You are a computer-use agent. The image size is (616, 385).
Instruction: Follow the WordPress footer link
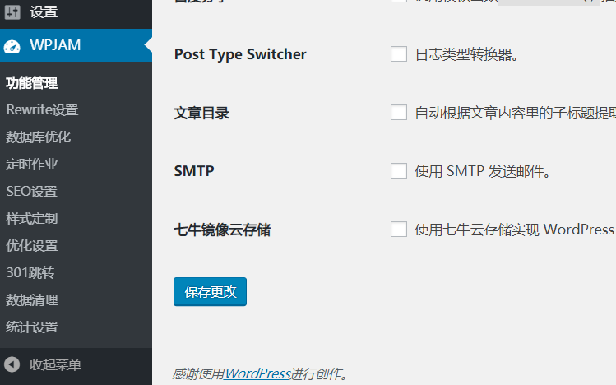257,373
